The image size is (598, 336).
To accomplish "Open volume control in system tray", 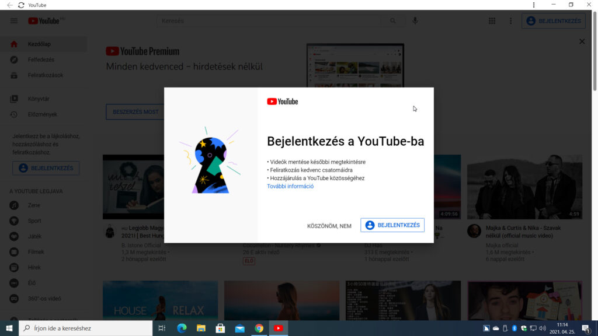I will 543,328.
